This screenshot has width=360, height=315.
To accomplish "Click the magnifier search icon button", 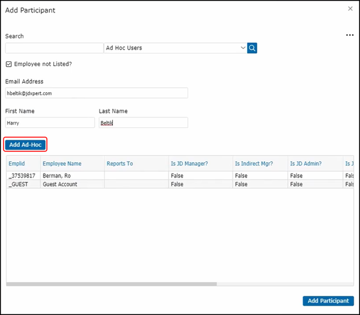I will pyautogui.click(x=252, y=48).
